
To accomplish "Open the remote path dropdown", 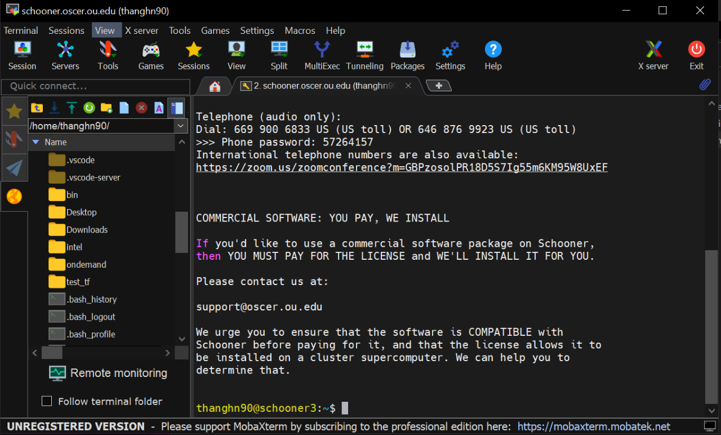I will point(180,125).
